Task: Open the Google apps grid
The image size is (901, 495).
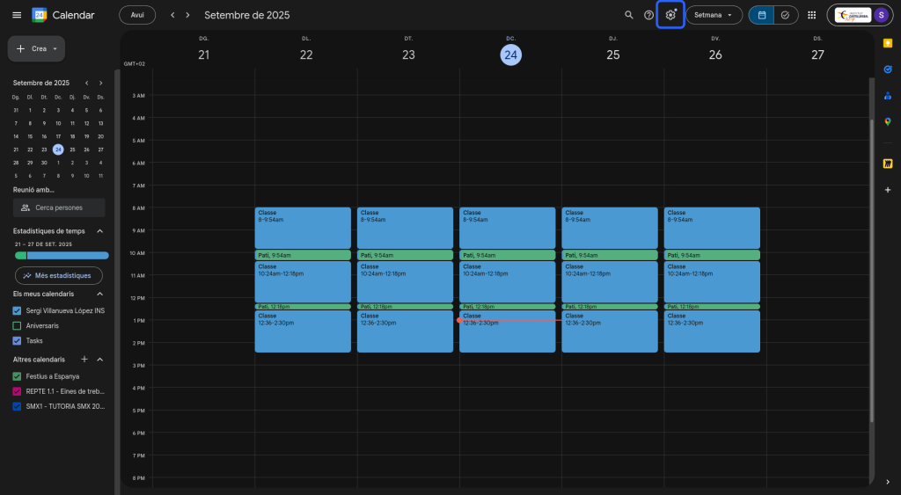Action: pos(811,15)
